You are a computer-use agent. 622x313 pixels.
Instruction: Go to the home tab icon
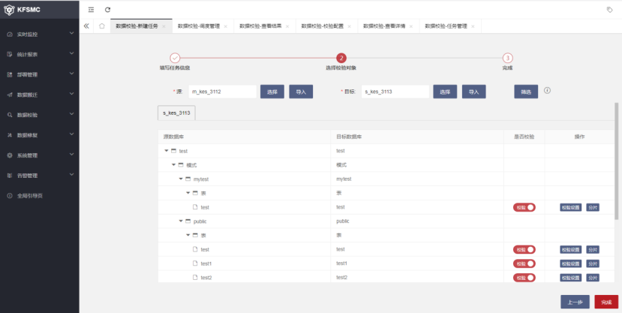pyautogui.click(x=102, y=26)
